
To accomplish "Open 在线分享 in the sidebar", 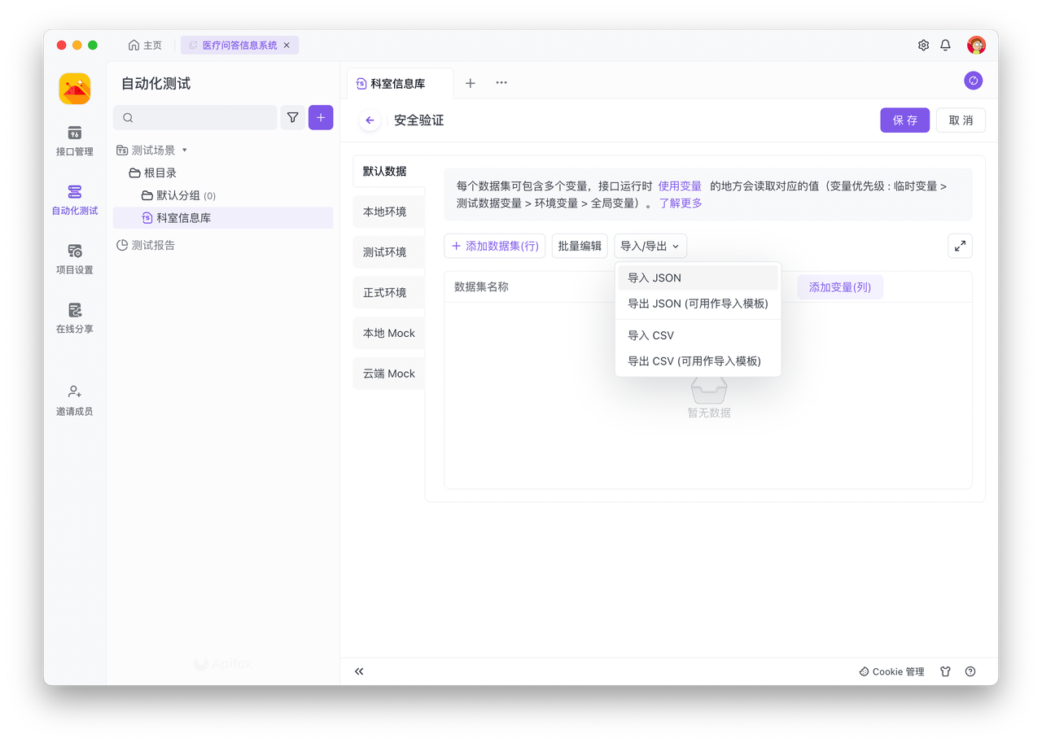I will pyautogui.click(x=74, y=317).
